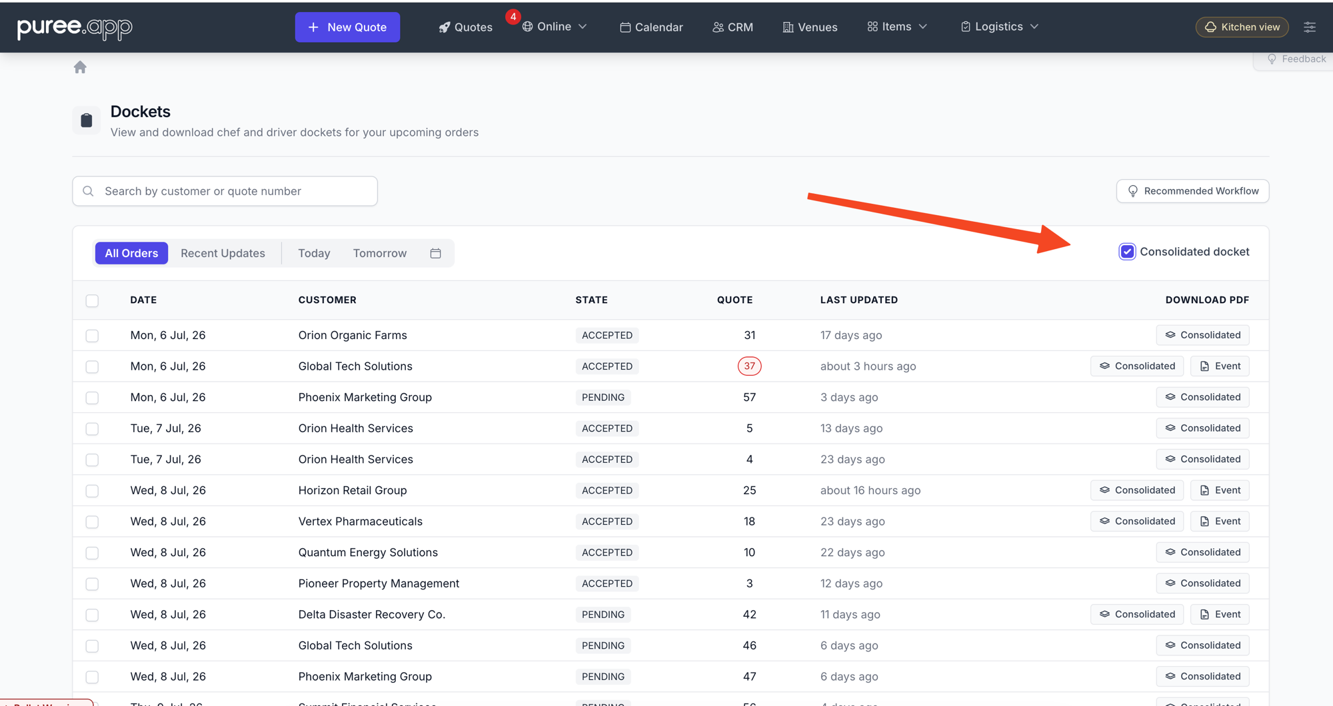Download Consolidated PDF for Quantum Energy Solutions
The height and width of the screenshot is (706, 1333).
1202,552
